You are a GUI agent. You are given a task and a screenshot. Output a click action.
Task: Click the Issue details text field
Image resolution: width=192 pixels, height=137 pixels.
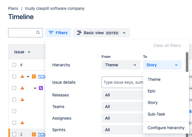click(122, 82)
